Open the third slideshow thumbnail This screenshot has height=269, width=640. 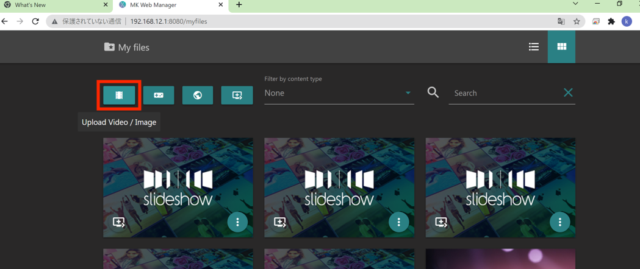click(x=500, y=187)
